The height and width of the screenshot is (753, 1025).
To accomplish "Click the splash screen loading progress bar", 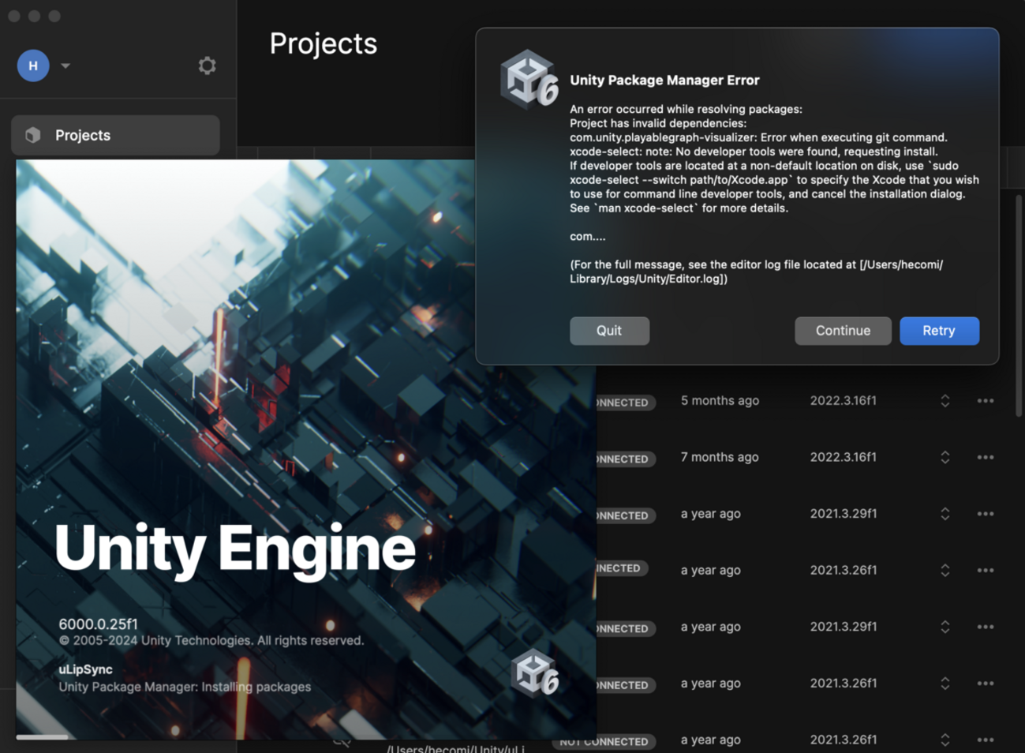I will 42,737.
